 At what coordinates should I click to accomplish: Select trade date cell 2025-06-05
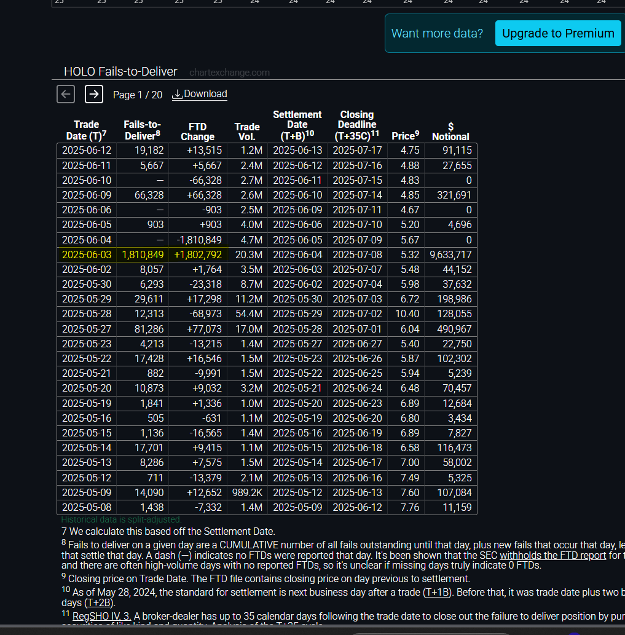pyautogui.click(x=87, y=225)
